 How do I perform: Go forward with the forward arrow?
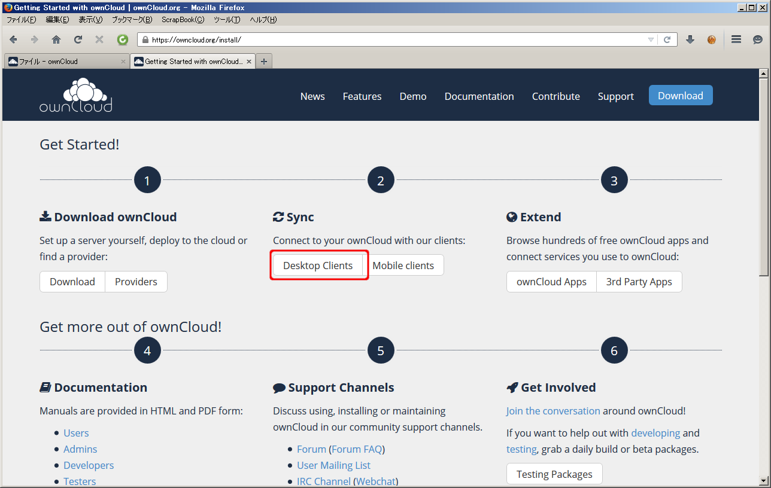(x=35, y=39)
